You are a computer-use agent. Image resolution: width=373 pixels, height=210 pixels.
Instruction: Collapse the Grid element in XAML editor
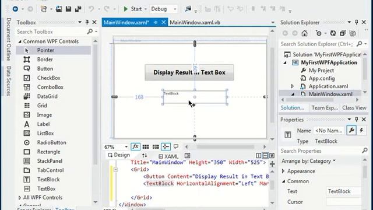[x=115, y=170]
